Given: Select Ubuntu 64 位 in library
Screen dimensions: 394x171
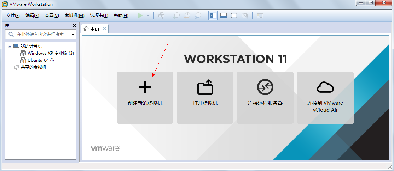Looking at the screenshot, I should pos(41,60).
